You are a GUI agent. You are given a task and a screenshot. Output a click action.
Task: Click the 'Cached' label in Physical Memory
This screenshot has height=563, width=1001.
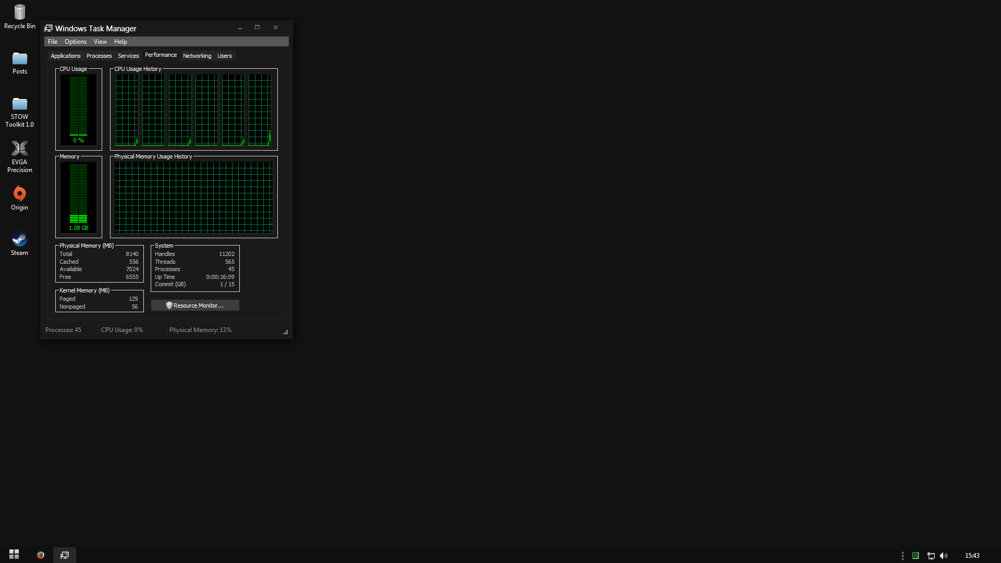[x=69, y=262]
